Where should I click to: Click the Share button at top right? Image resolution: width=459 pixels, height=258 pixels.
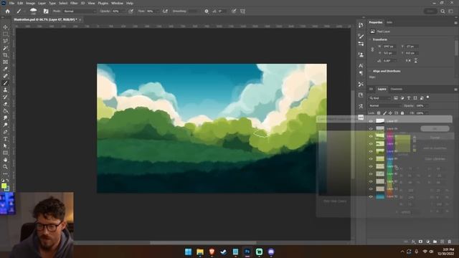click(x=430, y=11)
